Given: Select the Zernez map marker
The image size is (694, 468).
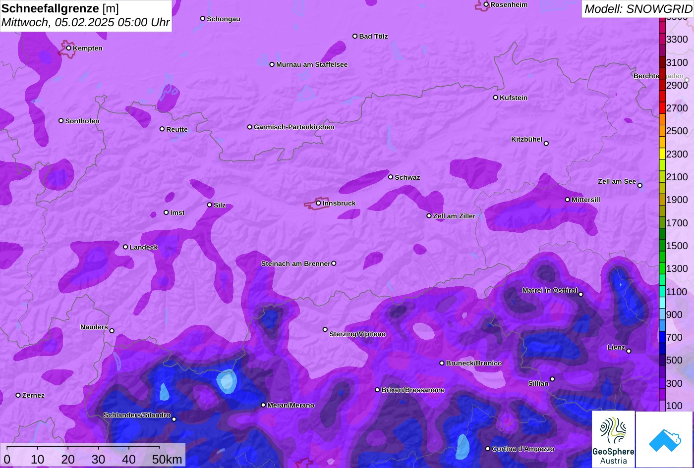Looking at the screenshot, I should pos(18,395).
